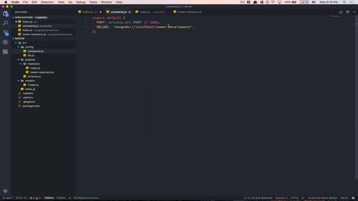Open the Selection menu
This screenshot has width=358, height=201.
pyautogui.click(x=47, y=2)
